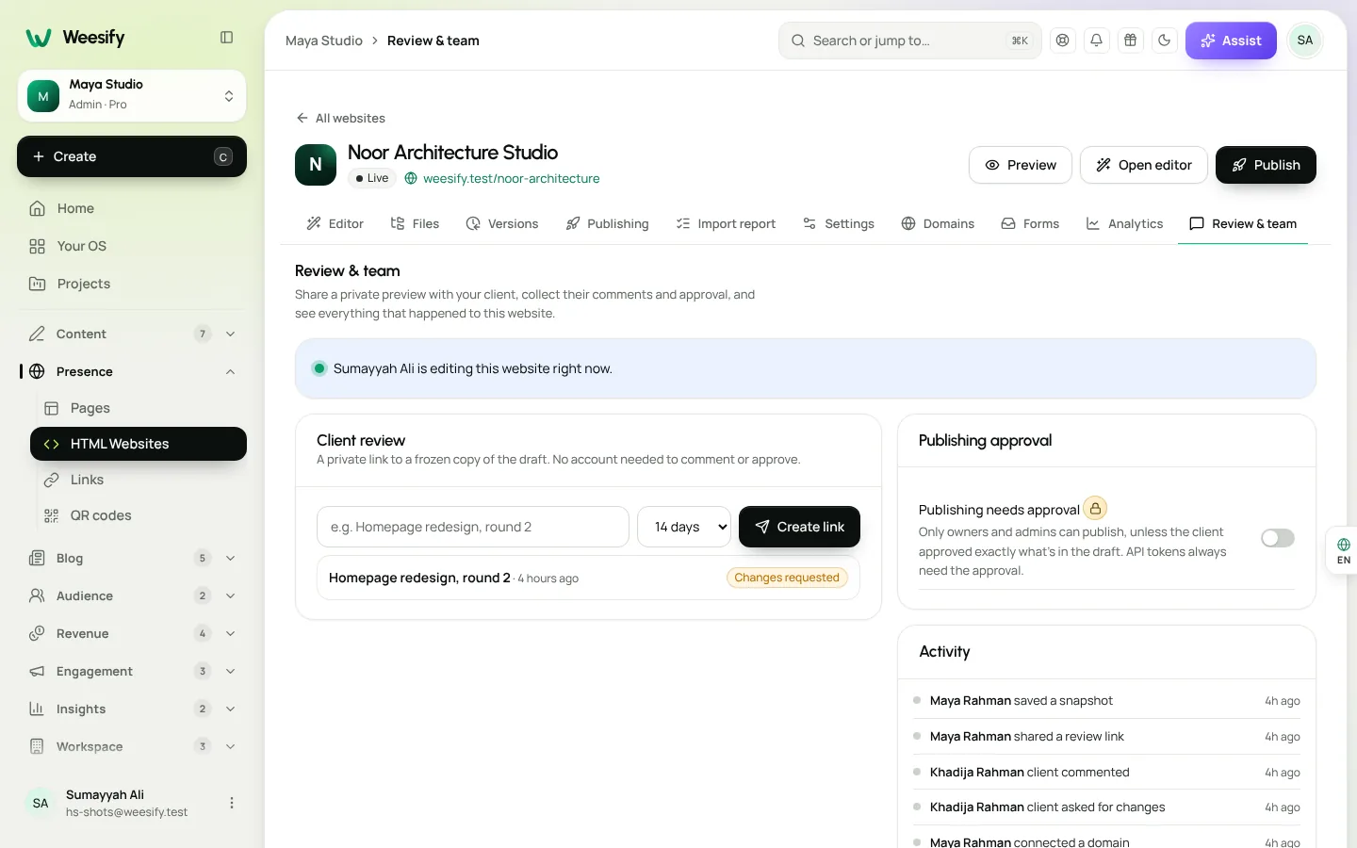Open the Domains tab
This screenshot has height=848, width=1357.
[938, 224]
